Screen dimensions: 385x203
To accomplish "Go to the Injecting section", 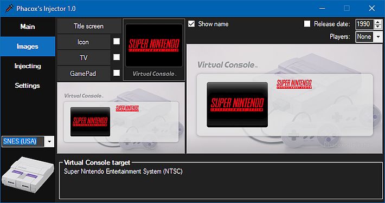I will [28, 66].
